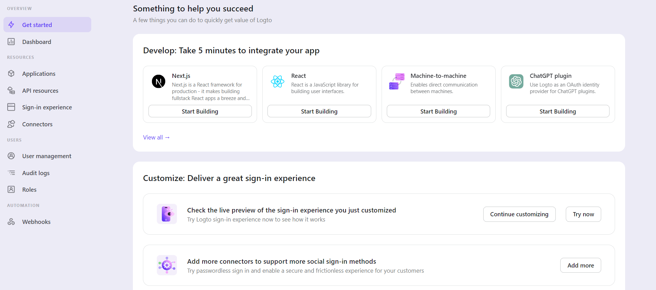Open the Webhooks page
The image size is (656, 290).
click(x=47, y=221)
